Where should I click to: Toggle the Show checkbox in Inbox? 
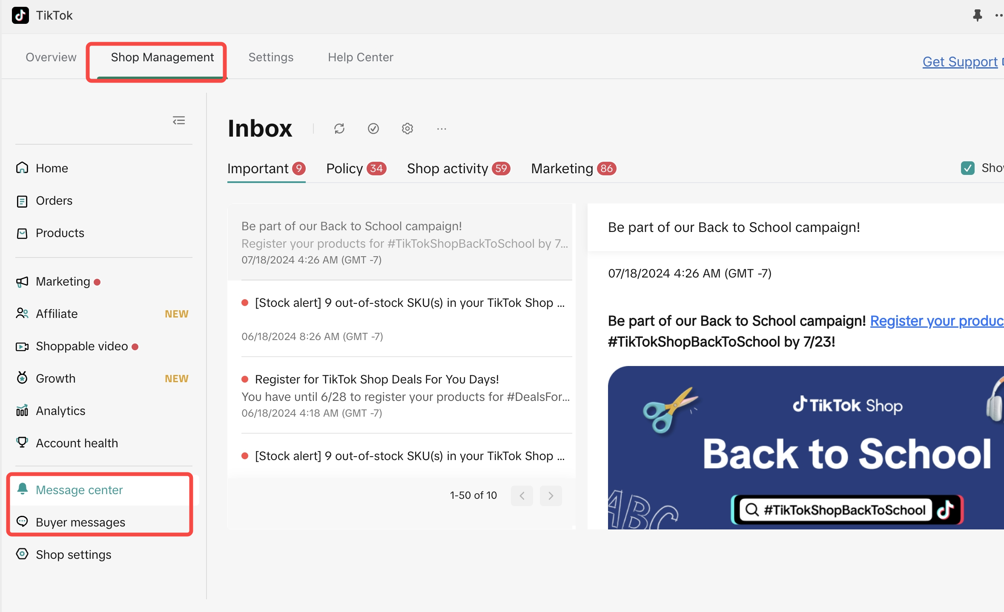[x=967, y=168]
